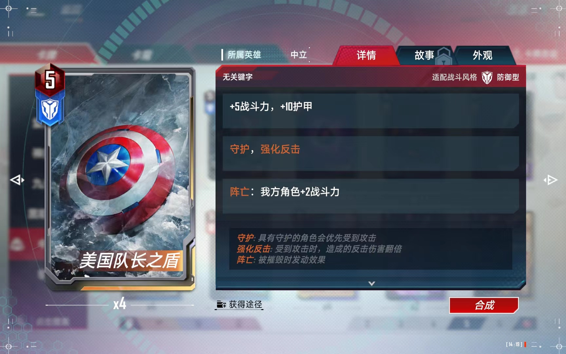This screenshot has height=354, width=566.
Task: Click the 美国队长之盾 card artwork
Action: (x=120, y=177)
